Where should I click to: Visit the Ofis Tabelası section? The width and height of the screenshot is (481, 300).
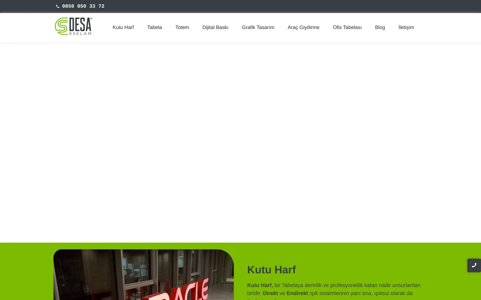click(347, 27)
